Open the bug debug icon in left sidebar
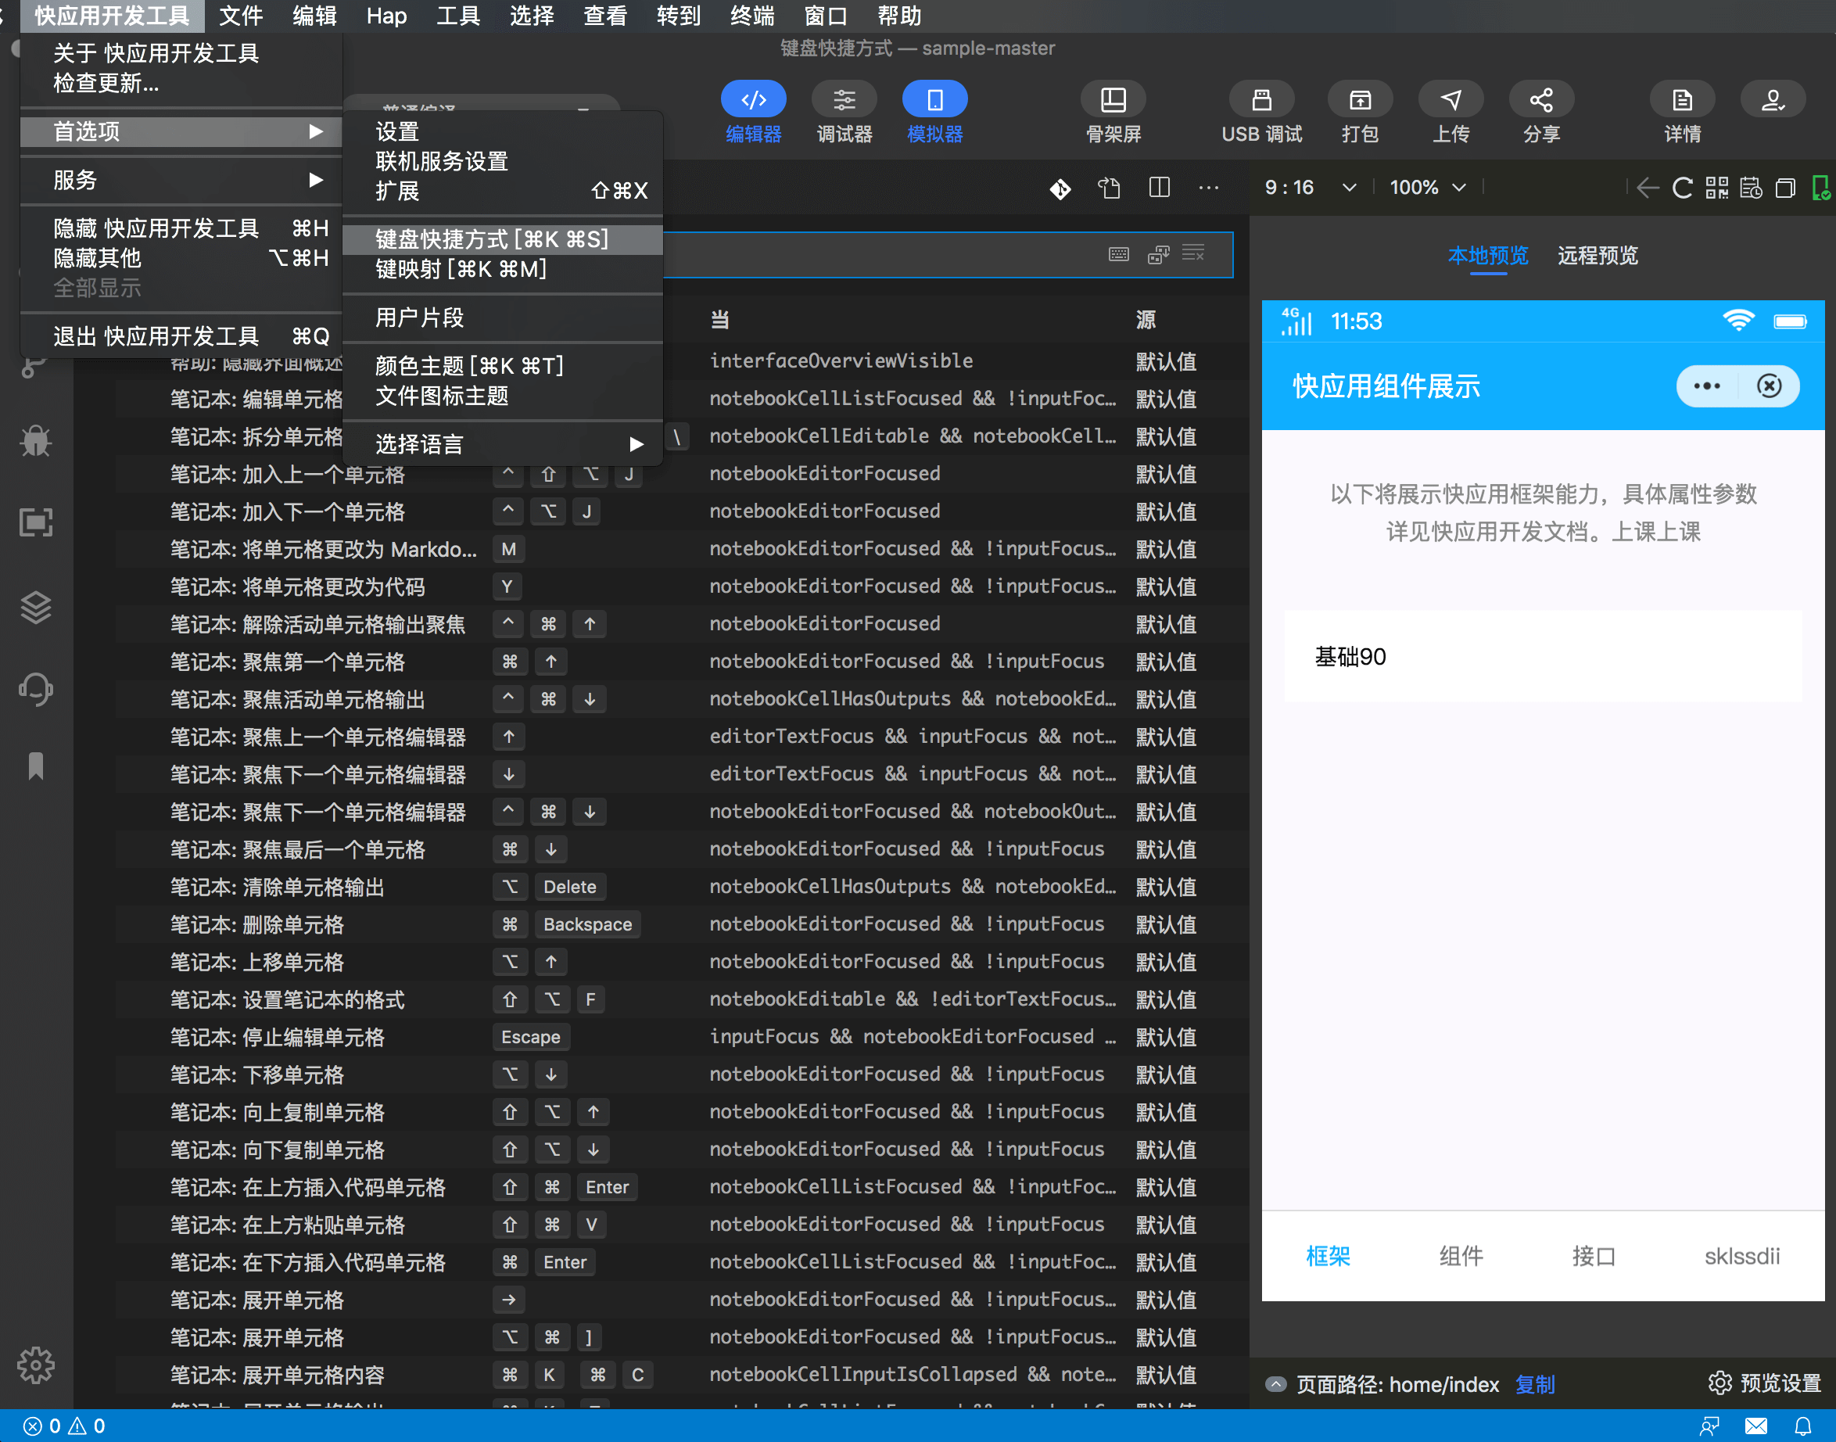The image size is (1836, 1442). 35,441
